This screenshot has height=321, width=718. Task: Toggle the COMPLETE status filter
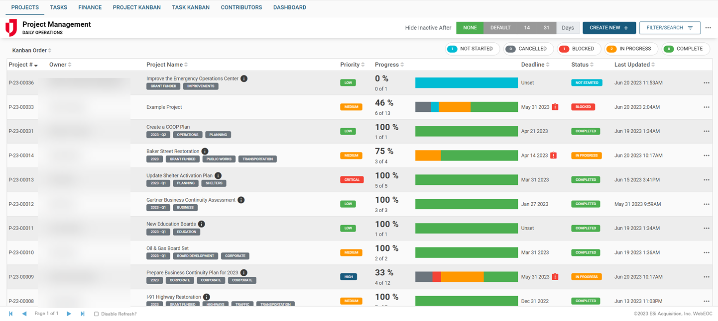coord(686,49)
